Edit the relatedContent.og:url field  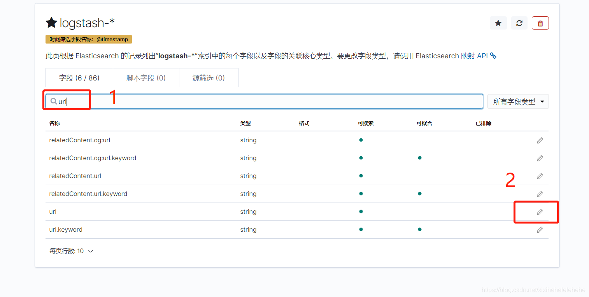pyautogui.click(x=540, y=140)
